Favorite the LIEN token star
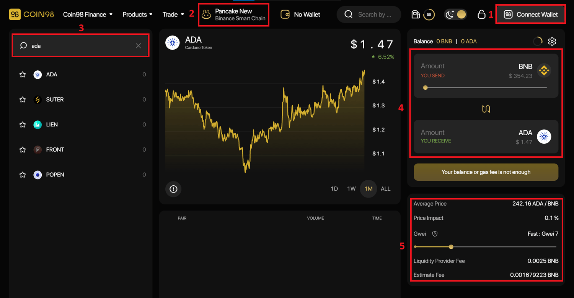Viewport: 574px width, 298px height. coord(23,125)
